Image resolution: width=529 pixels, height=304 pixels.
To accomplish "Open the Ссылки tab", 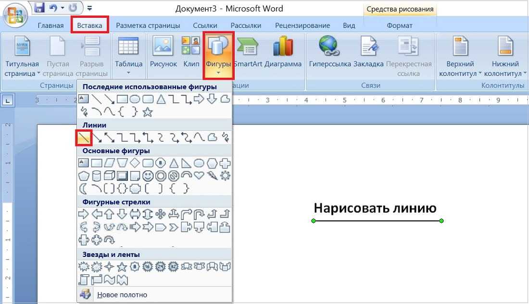I will [x=205, y=25].
